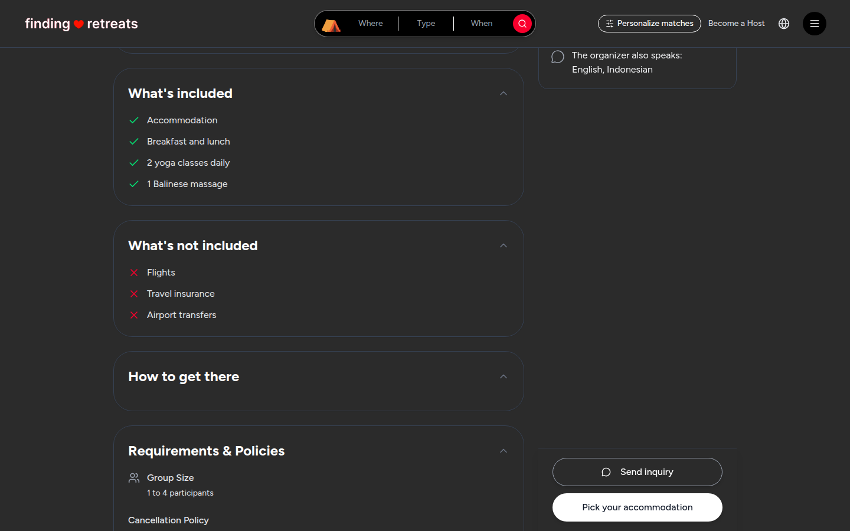The image size is (850, 531).
Task: Click the Group Size label
Action: point(170,478)
